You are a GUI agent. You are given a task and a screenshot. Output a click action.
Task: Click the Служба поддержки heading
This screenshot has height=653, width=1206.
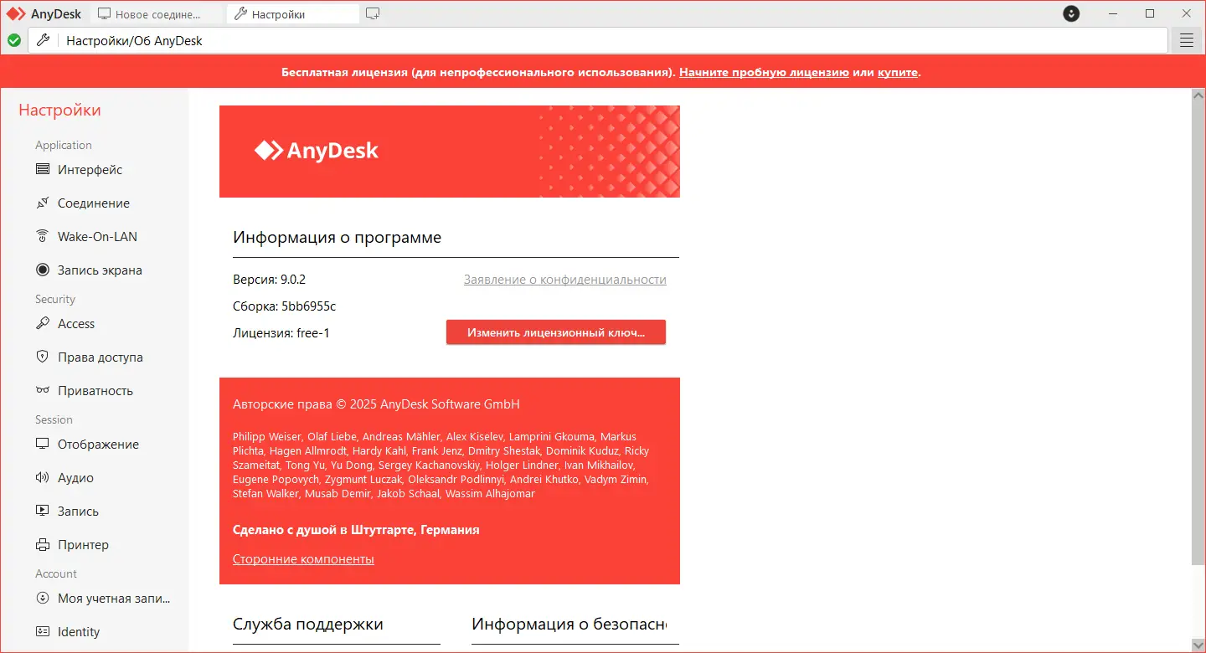[308, 624]
